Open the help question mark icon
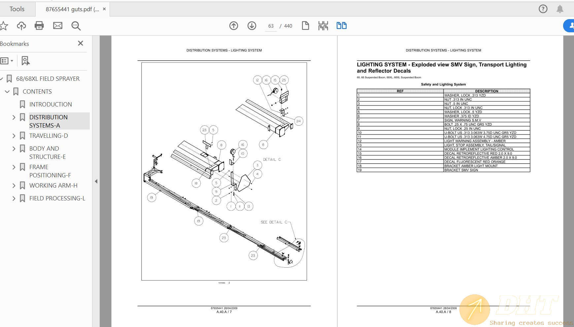 click(543, 9)
